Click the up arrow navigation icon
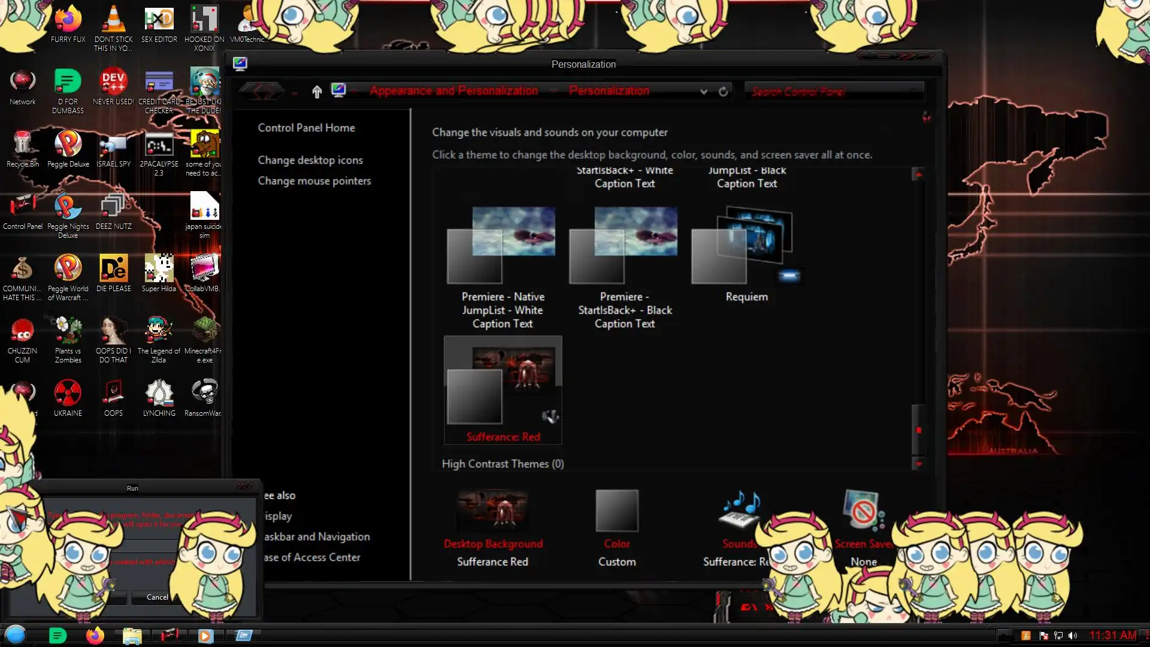Viewport: 1150px width, 647px height. click(x=317, y=92)
